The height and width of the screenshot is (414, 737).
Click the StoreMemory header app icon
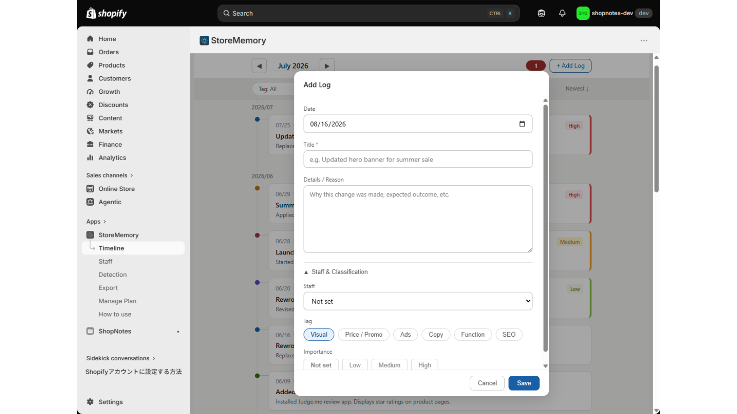pyautogui.click(x=204, y=40)
